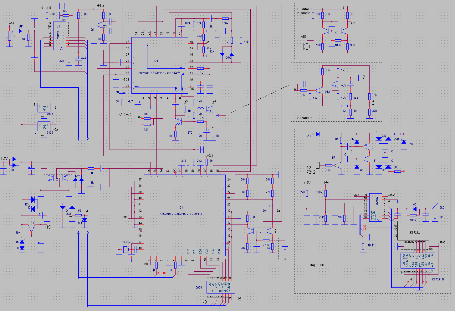Click the C5C dual diode symbol
The width and height of the screenshot is (455, 311).
tap(227, 55)
